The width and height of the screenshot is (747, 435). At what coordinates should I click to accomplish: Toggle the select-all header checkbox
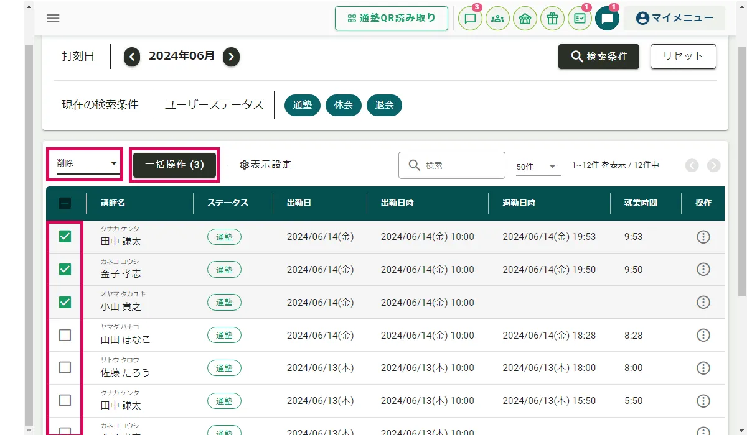[x=65, y=203]
